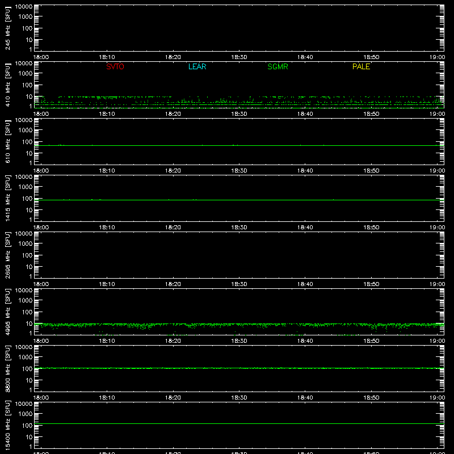The image size is (454, 454).
Task: Select the 610 MHz [SFU] axis title
Action: [7, 142]
